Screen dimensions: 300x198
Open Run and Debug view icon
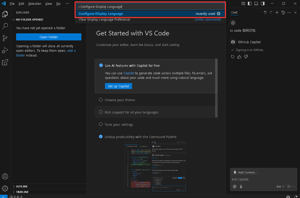(x=5, y=50)
